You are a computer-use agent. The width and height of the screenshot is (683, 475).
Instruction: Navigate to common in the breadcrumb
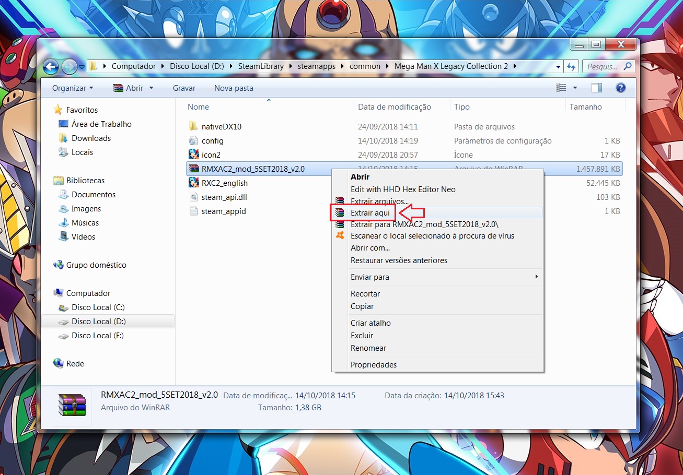pyautogui.click(x=365, y=66)
